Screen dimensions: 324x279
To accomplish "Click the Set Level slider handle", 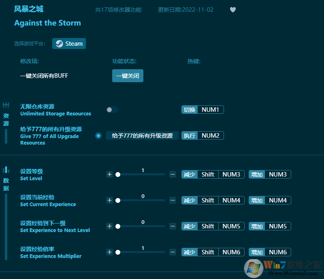I will pos(118,174).
